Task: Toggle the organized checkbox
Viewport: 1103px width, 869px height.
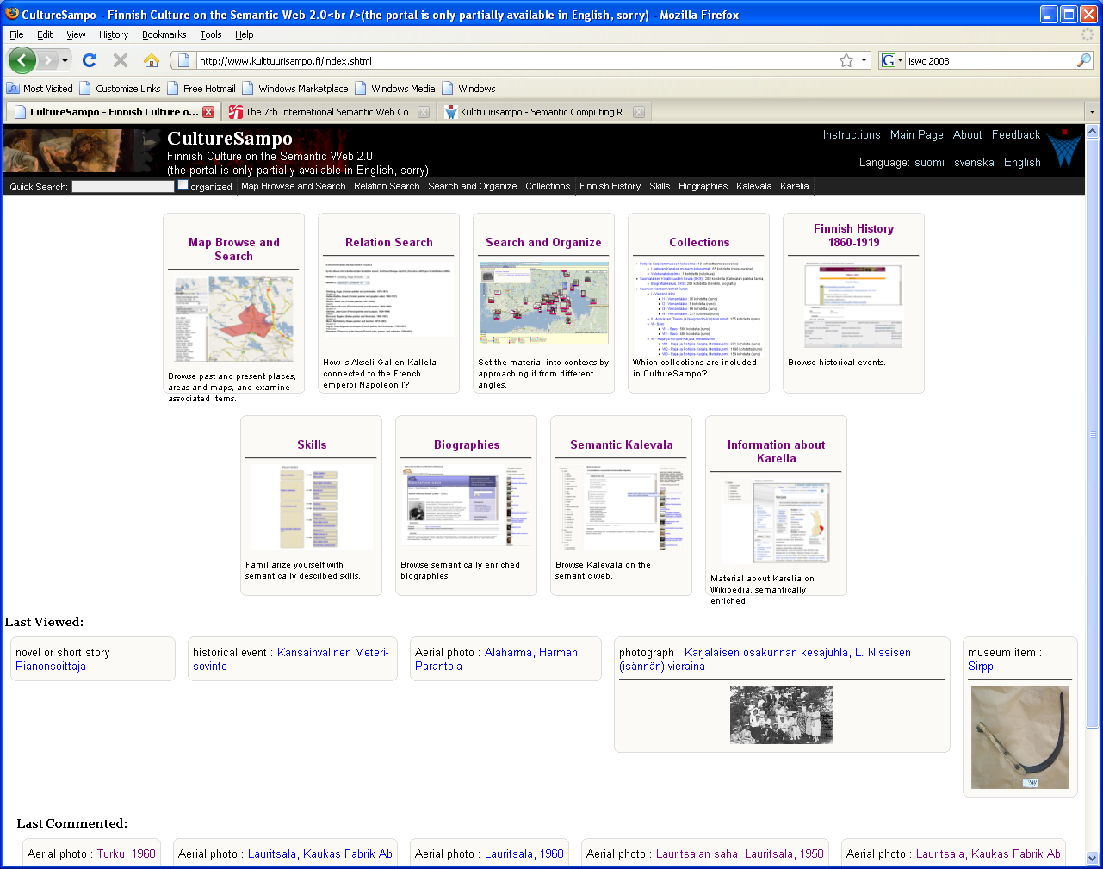Action: pyautogui.click(x=183, y=185)
